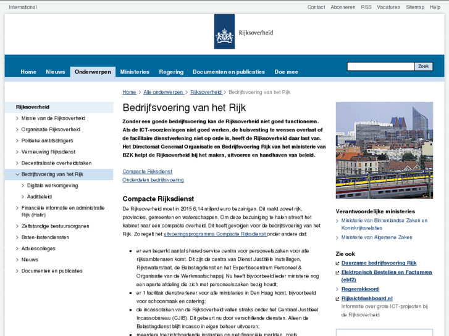Jump to Compacte Rijksdienst anchor link

click(x=148, y=171)
